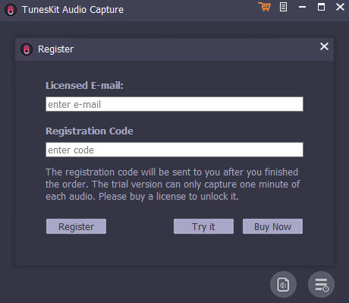This screenshot has width=349, height=303.
Task: Open the orange shopping cart purchase icon
Action: [x=264, y=7]
